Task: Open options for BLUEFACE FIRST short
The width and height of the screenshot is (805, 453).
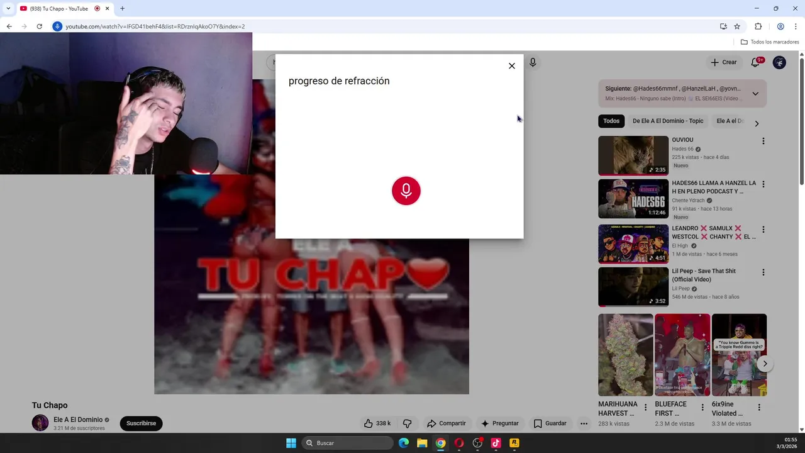Action: coord(702,408)
